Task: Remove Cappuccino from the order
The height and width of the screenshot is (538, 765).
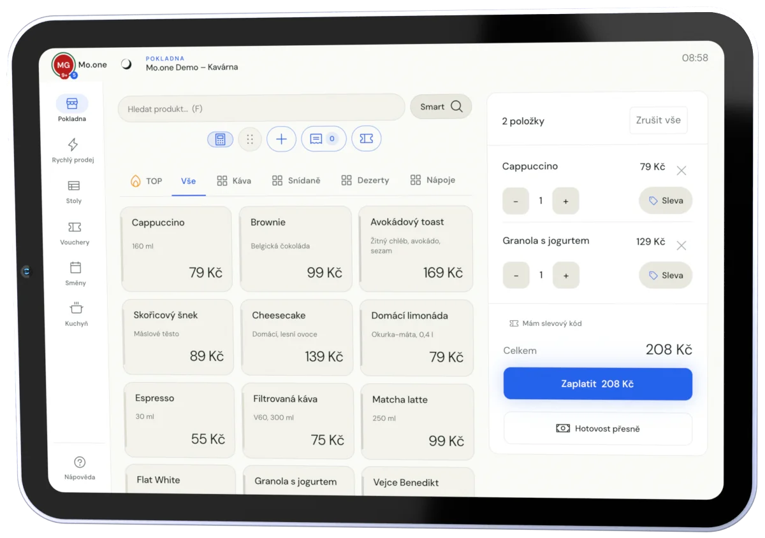Action: pos(681,170)
